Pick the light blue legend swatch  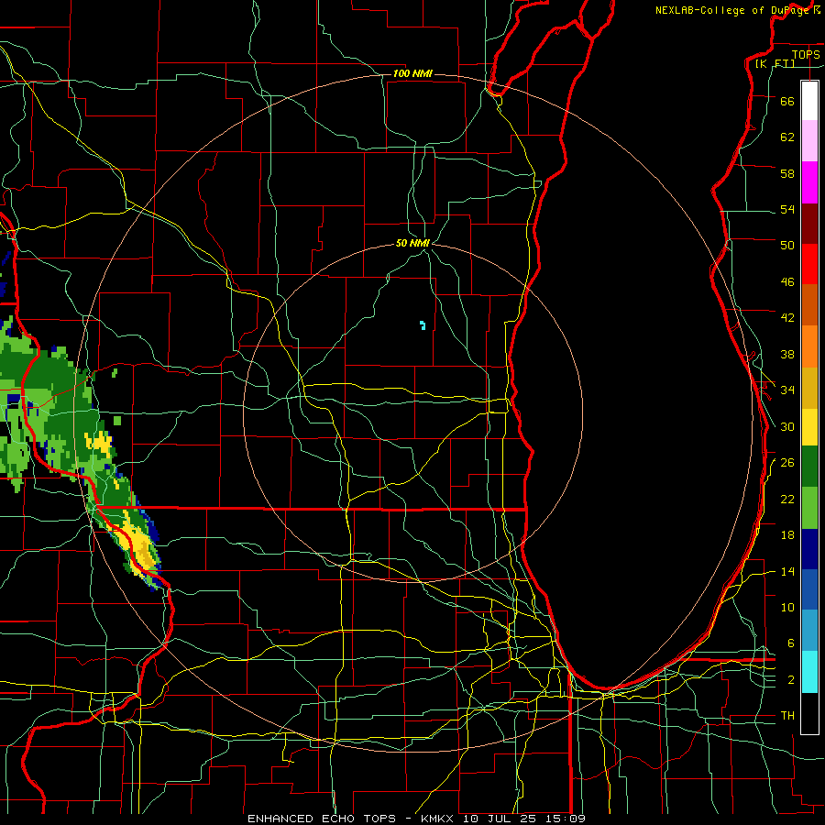pyautogui.click(x=809, y=631)
